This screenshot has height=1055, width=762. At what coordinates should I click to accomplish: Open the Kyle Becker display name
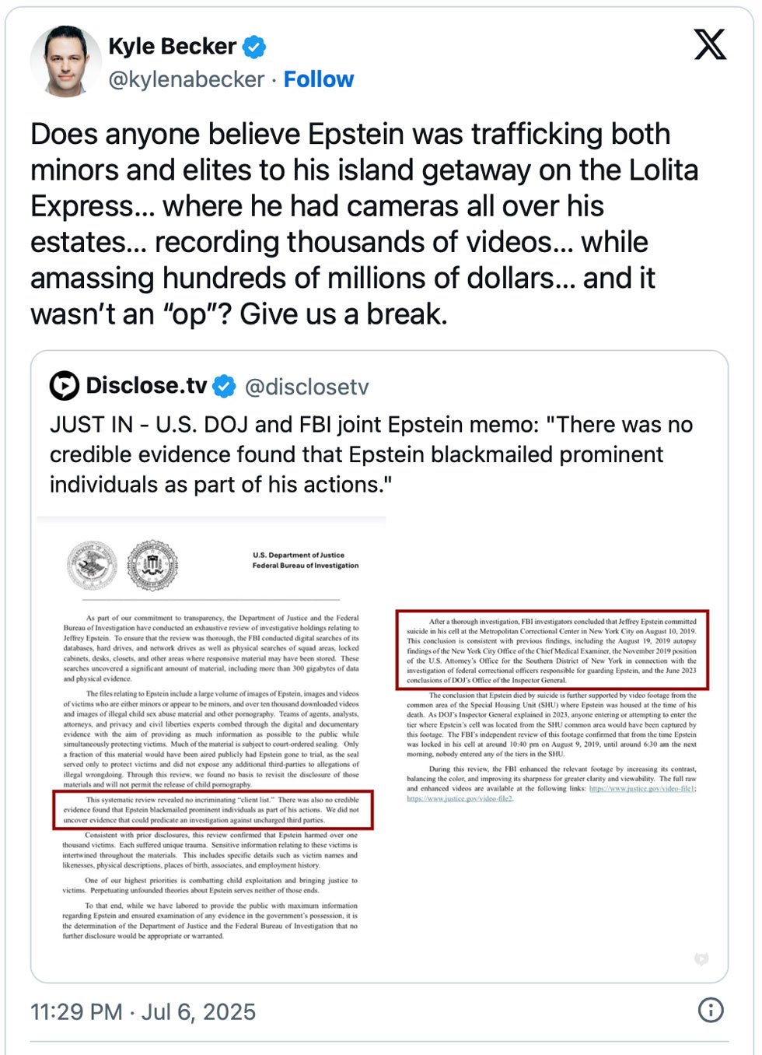click(172, 47)
